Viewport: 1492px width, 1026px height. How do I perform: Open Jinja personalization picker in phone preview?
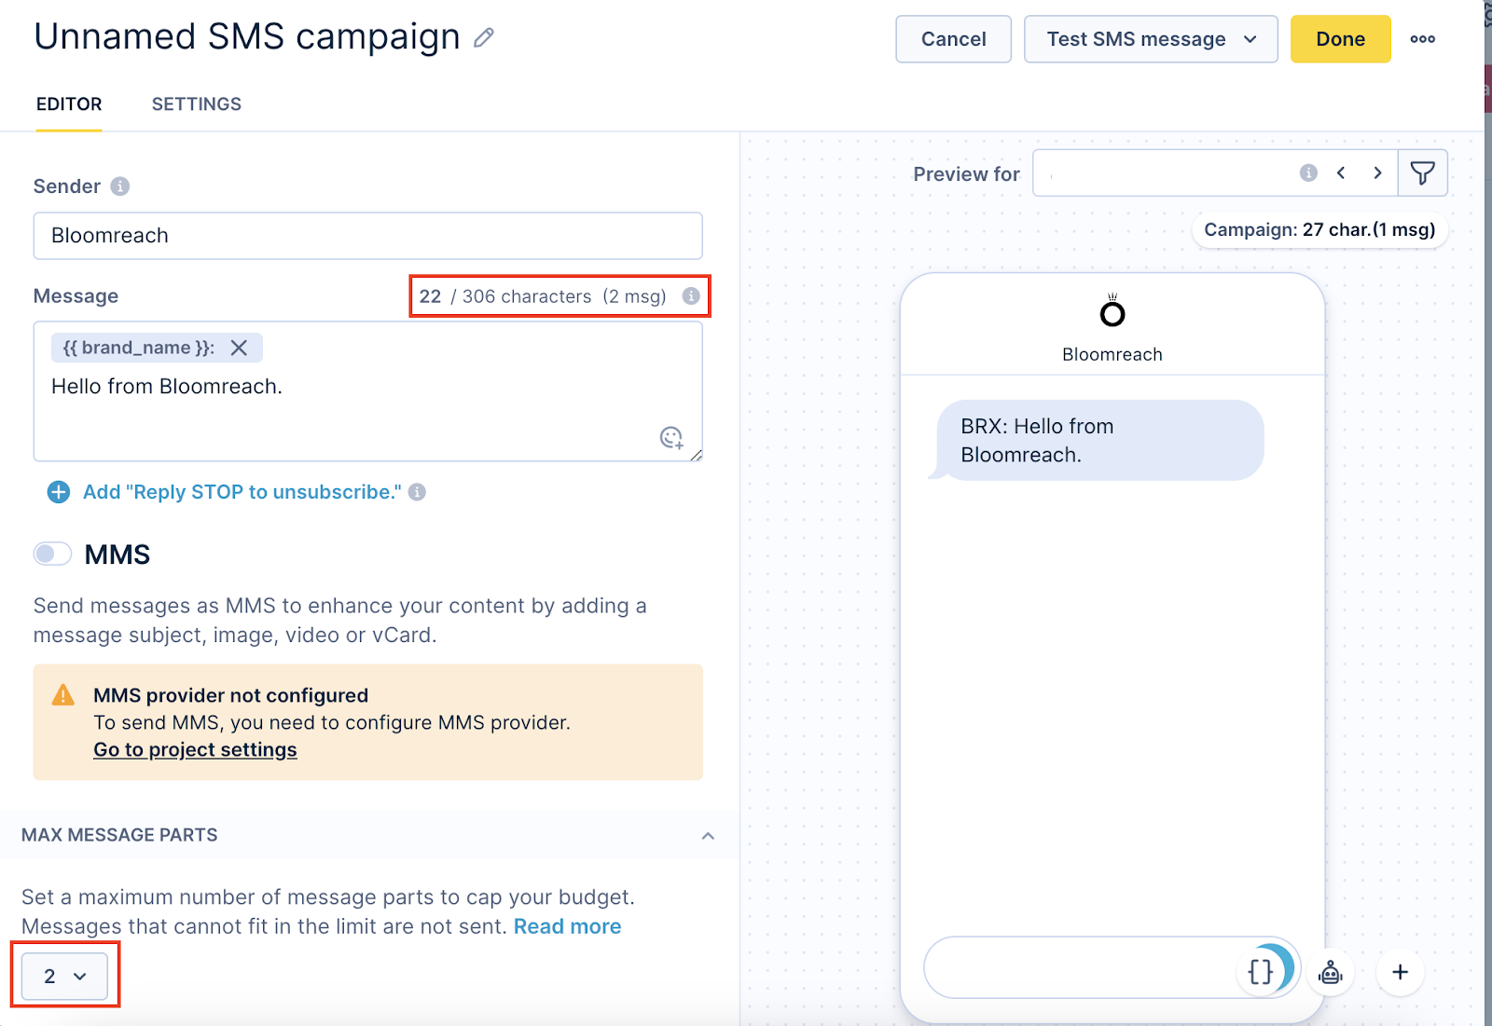1262,971
